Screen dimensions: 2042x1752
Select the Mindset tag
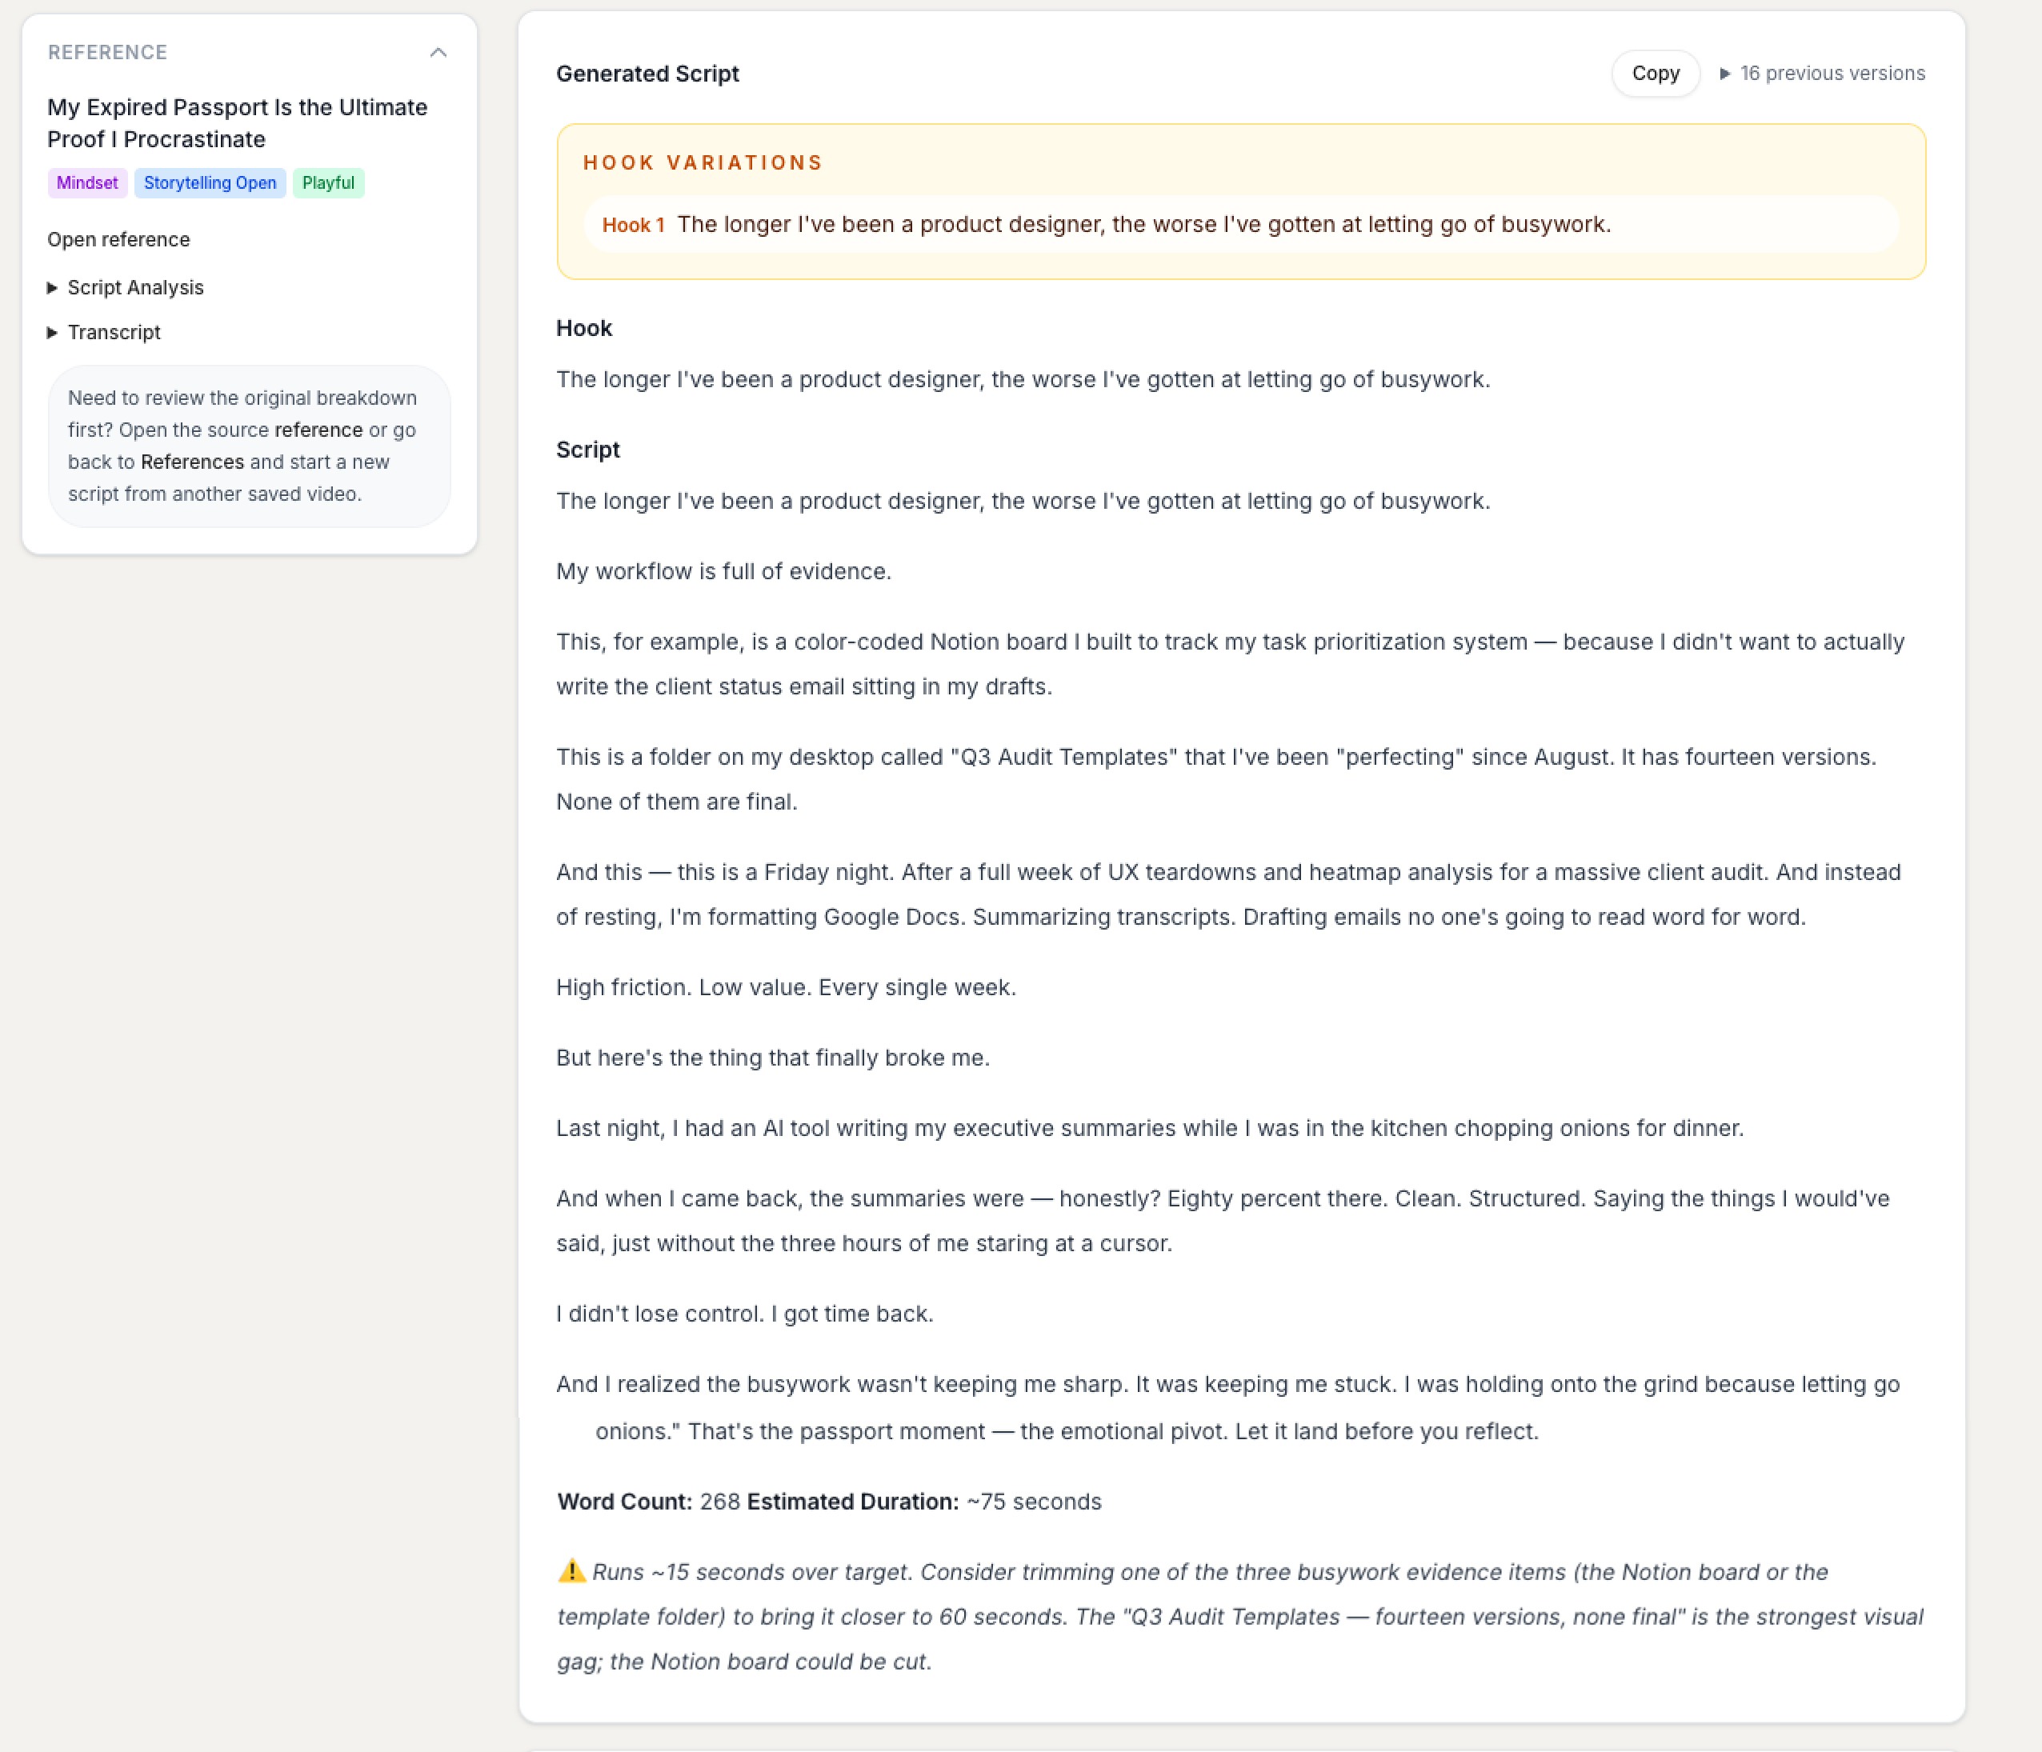(88, 183)
